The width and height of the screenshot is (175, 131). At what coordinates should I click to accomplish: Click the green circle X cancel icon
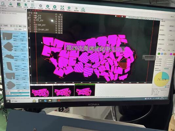[55, 7]
